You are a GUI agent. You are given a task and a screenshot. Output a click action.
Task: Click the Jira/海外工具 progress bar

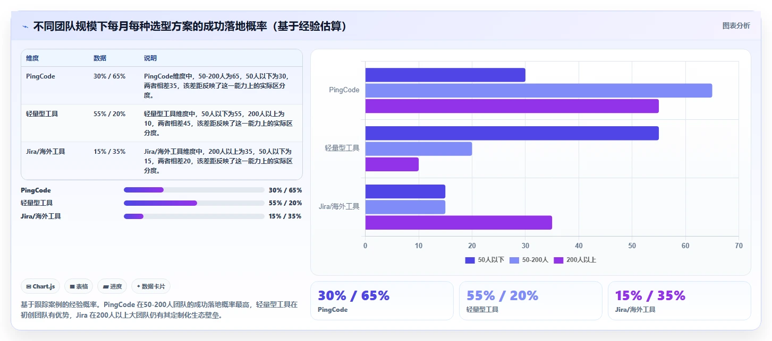tap(194, 216)
